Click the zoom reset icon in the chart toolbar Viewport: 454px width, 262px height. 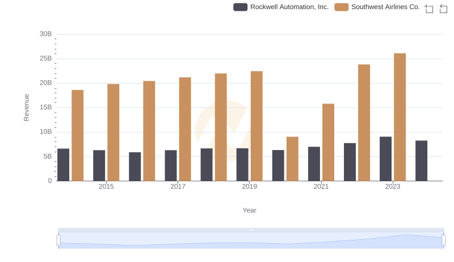(443, 9)
